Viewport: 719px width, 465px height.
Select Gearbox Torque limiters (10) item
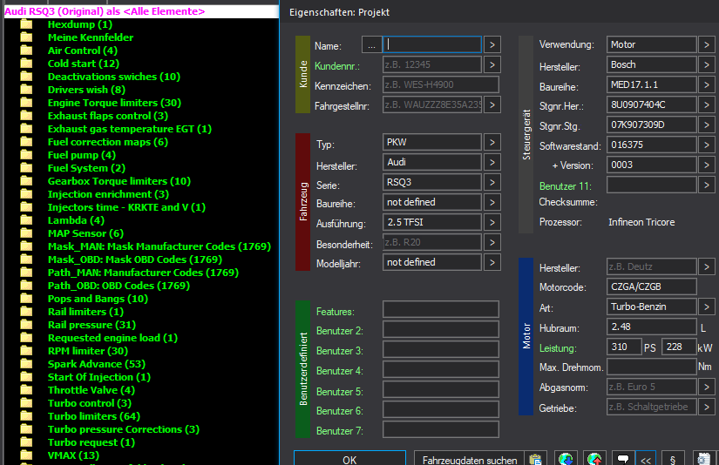119,181
